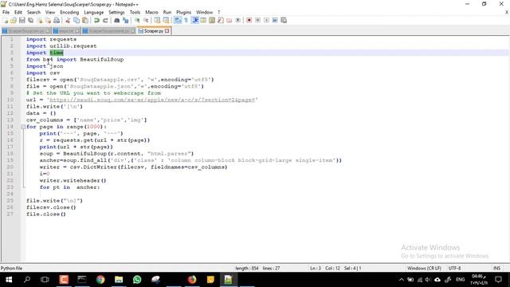This screenshot has width=510, height=287.
Task: Click line number 27 in the margin
Action: point(10,214)
